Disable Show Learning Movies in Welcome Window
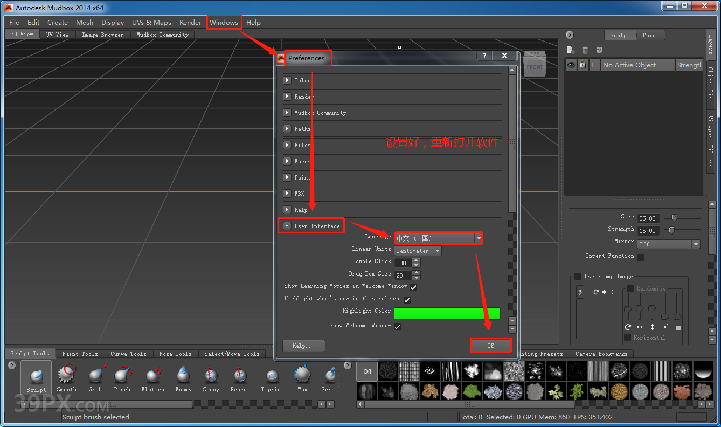Screen dimensions: 721x427 [413, 287]
